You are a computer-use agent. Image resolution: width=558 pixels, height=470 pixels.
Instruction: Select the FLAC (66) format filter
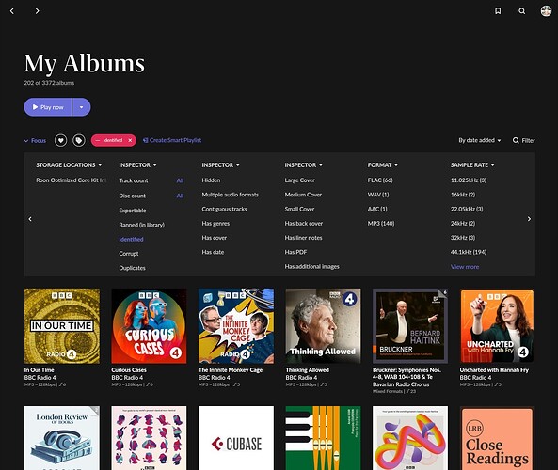(x=380, y=180)
